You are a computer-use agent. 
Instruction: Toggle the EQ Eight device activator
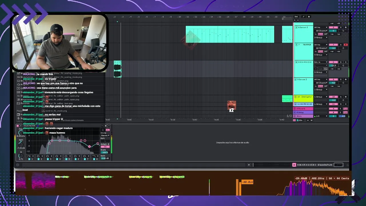point(18,126)
